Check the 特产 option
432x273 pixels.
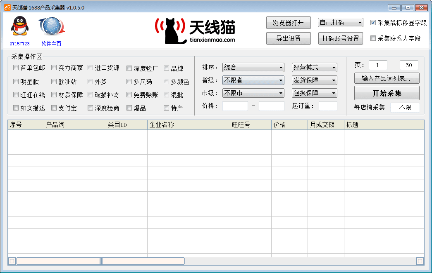pyautogui.click(x=167, y=108)
